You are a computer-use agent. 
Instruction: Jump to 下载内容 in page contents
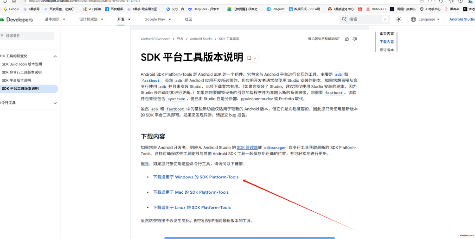pyautogui.click(x=386, y=42)
